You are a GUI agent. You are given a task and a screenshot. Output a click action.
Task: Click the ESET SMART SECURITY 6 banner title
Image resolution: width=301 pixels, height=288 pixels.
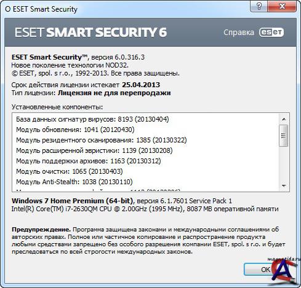[90, 33]
